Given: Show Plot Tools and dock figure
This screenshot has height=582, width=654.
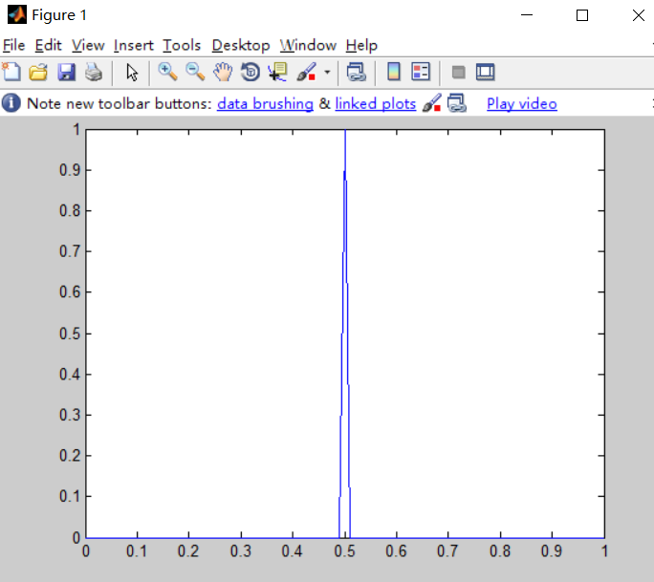Looking at the screenshot, I should tap(486, 72).
